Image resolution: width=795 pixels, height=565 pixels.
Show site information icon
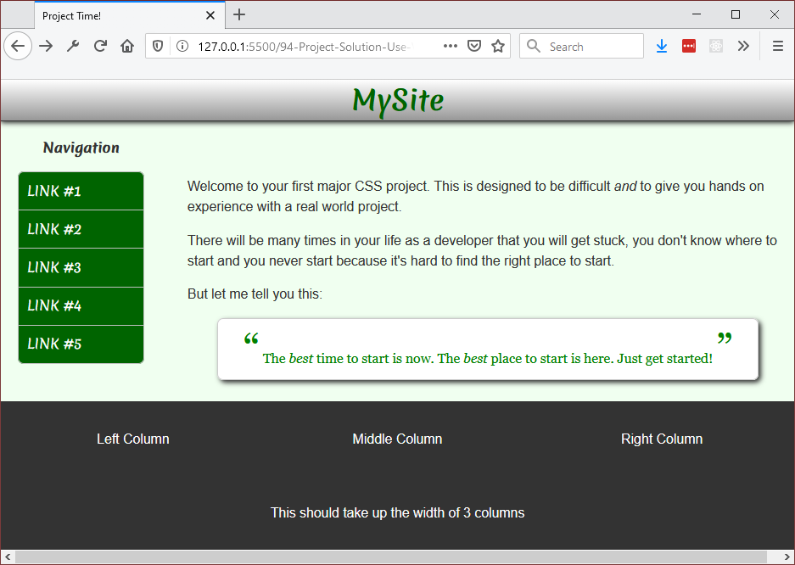tap(182, 47)
